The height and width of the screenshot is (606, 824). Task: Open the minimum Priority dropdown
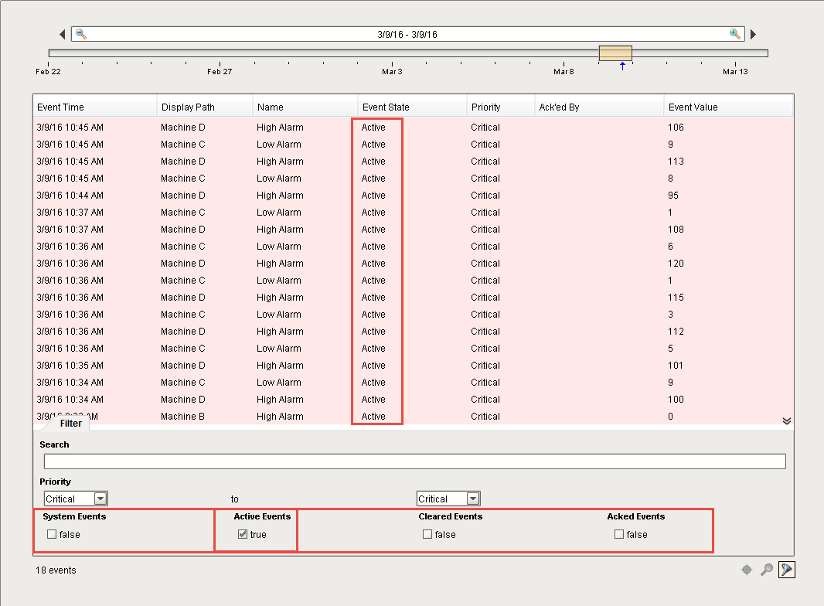100,499
